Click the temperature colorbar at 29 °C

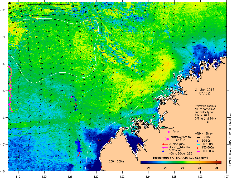216,162
